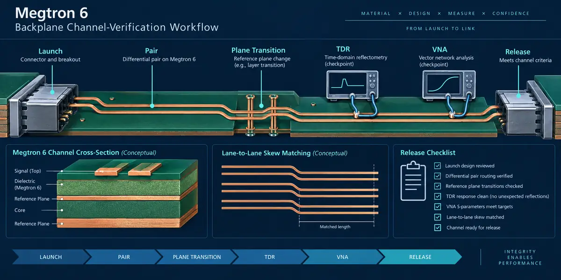The image size is (561, 280).
Task: Click 'Time-domain reflectometry' description
Action: tap(356, 58)
